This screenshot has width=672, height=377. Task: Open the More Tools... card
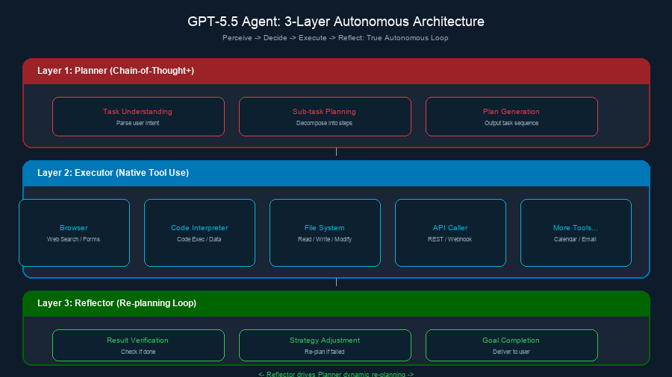tap(576, 233)
